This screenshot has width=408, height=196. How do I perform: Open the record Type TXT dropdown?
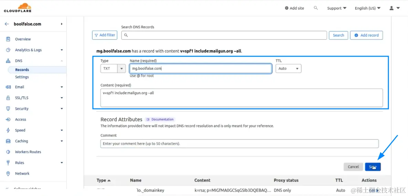[113, 69]
